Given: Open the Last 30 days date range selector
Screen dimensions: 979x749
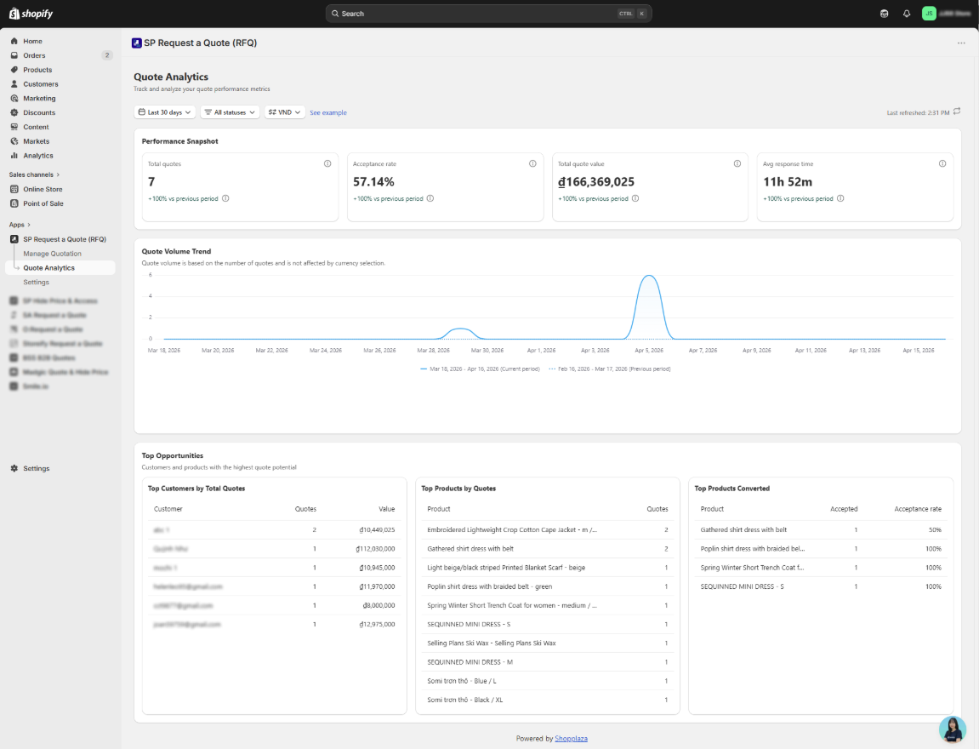Looking at the screenshot, I should coord(164,111).
